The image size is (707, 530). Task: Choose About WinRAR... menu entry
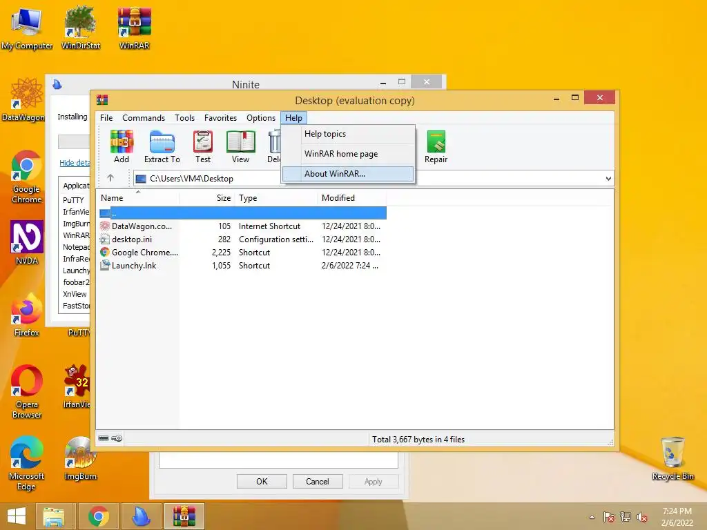pos(348,173)
